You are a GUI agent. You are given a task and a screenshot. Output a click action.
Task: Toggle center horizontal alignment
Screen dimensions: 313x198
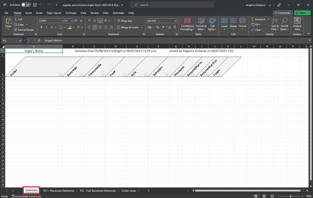click(95, 27)
